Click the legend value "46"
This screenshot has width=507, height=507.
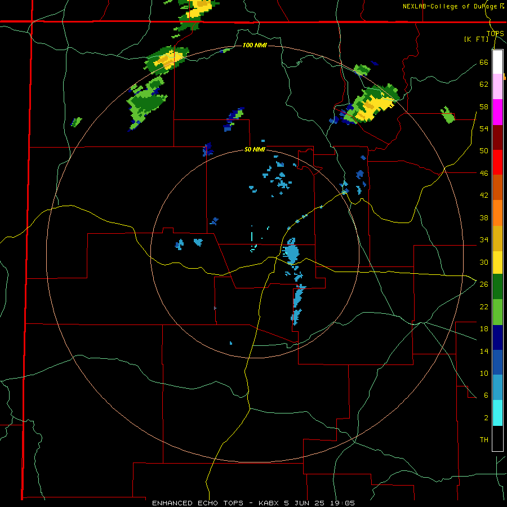[x=484, y=173]
